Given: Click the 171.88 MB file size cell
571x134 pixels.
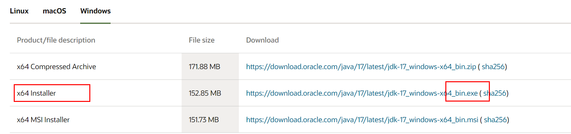Looking at the screenshot, I should coord(204,67).
